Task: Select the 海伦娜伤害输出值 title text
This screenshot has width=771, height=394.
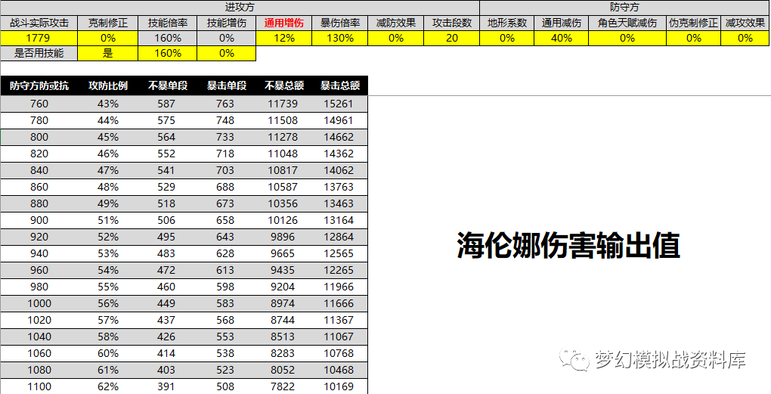Action: coord(568,246)
